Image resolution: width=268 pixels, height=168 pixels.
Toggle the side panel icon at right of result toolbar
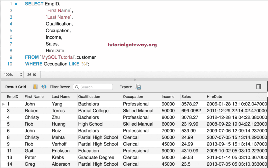259,87
